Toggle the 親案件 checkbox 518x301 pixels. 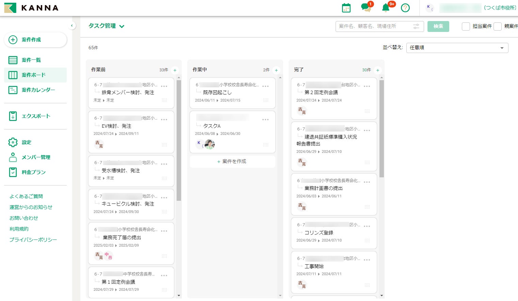coord(498,26)
